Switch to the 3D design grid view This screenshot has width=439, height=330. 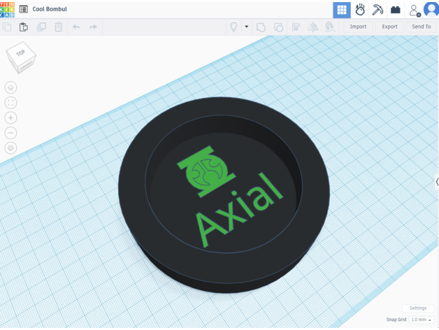[341, 10]
